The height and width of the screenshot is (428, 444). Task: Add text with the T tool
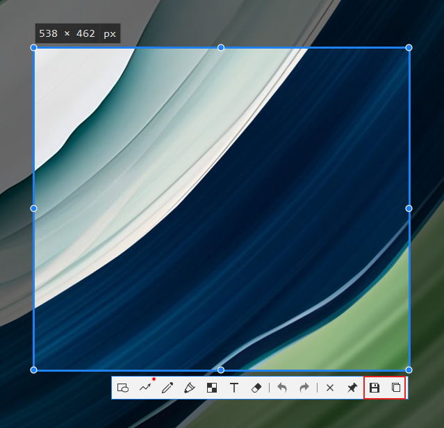tap(234, 388)
